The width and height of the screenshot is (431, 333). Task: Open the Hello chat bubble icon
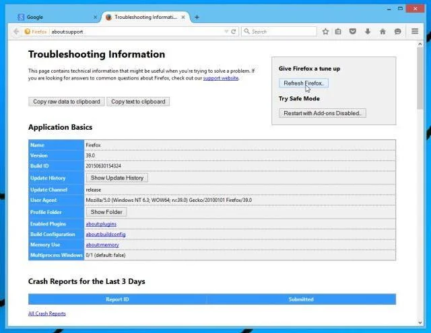[x=397, y=32]
